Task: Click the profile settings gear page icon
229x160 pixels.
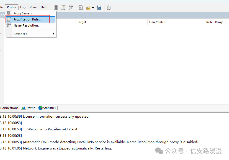Action: pos(81,7)
